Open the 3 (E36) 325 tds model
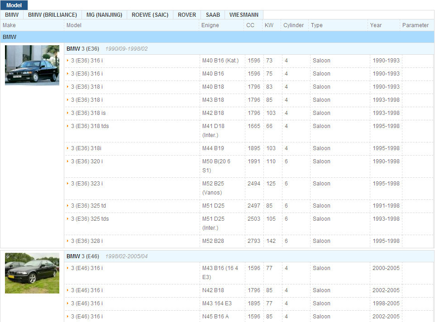Screen dimensions: 435x322 coord(90,219)
